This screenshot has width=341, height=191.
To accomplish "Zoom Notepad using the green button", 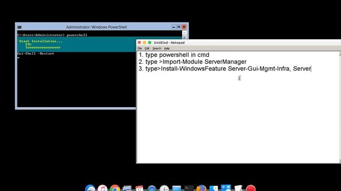I will click(150, 42).
